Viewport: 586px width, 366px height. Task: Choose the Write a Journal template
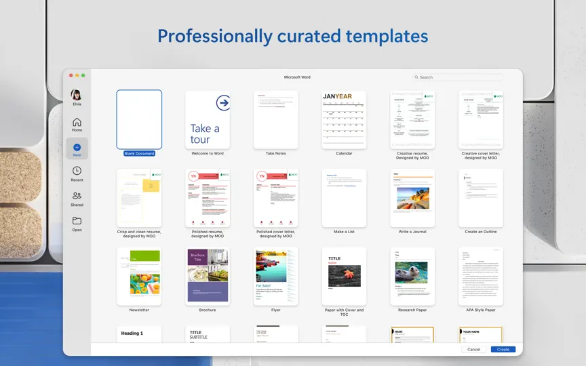pos(412,198)
